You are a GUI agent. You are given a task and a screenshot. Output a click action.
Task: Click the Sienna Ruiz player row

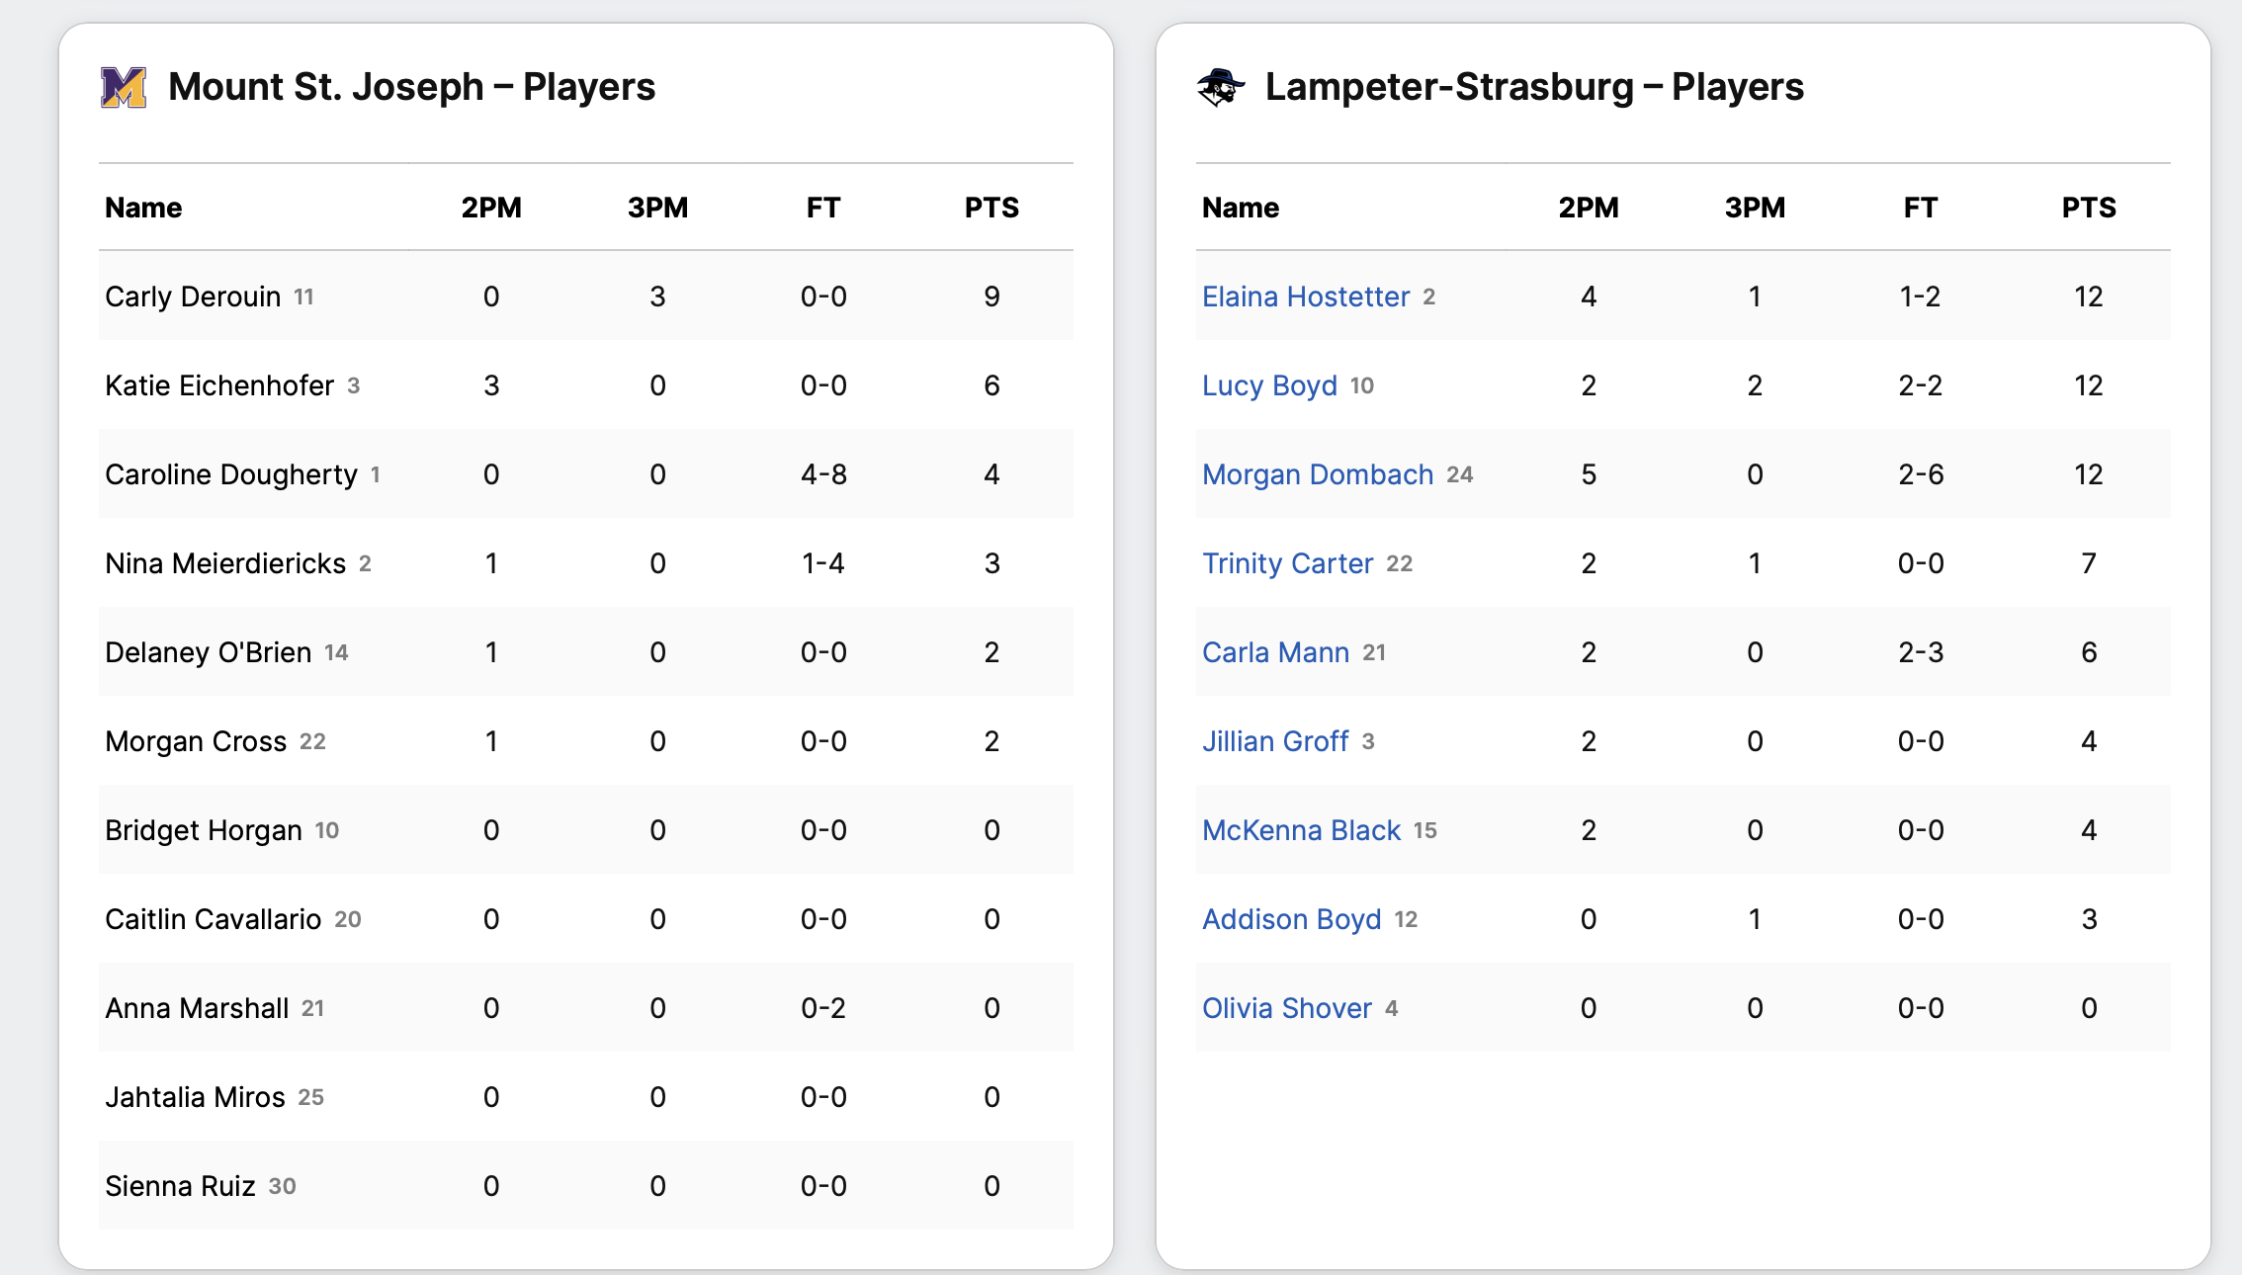coord(585,1186)
